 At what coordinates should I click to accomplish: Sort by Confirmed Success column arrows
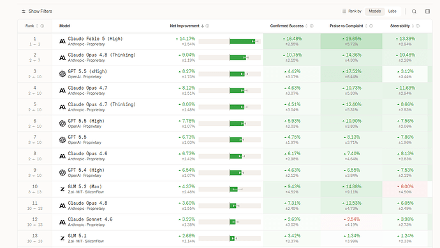pyautogui.click(x=307, y=26)
